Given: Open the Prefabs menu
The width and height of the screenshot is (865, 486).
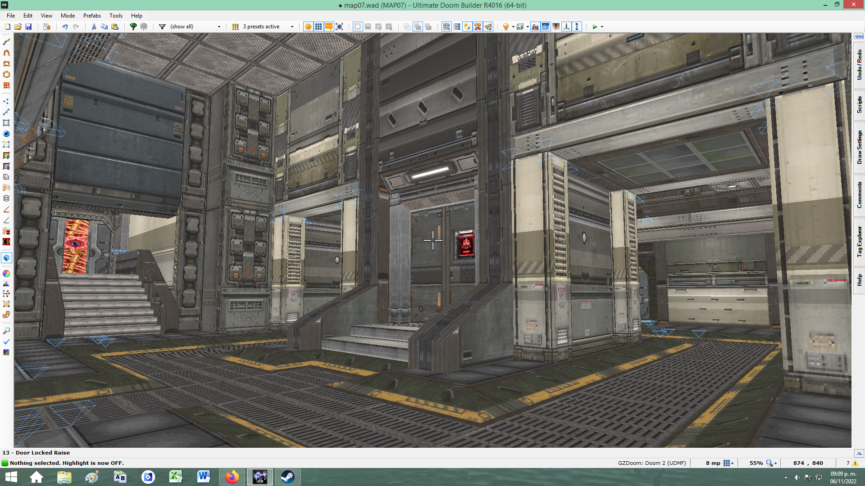Looking at the screenshot, I should click(92, 15).
